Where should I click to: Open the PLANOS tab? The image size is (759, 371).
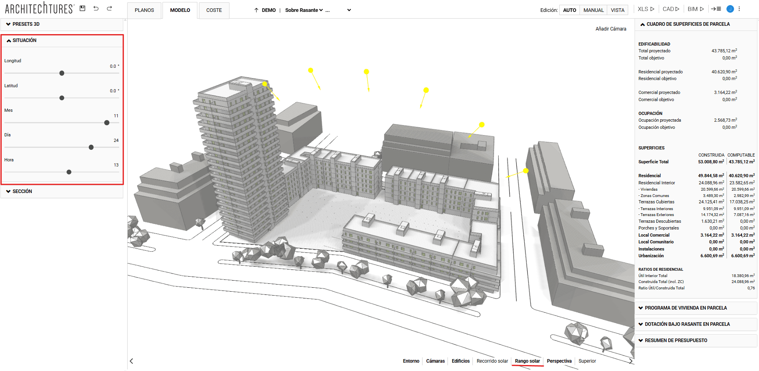click(x=144, y=10)
